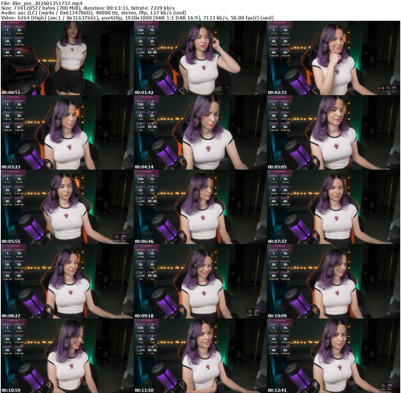The height and width of the screenshot is (393, 401).
Task: Open the thumbnail frame stamped 00:02:33
Action: tap(334, 58)
